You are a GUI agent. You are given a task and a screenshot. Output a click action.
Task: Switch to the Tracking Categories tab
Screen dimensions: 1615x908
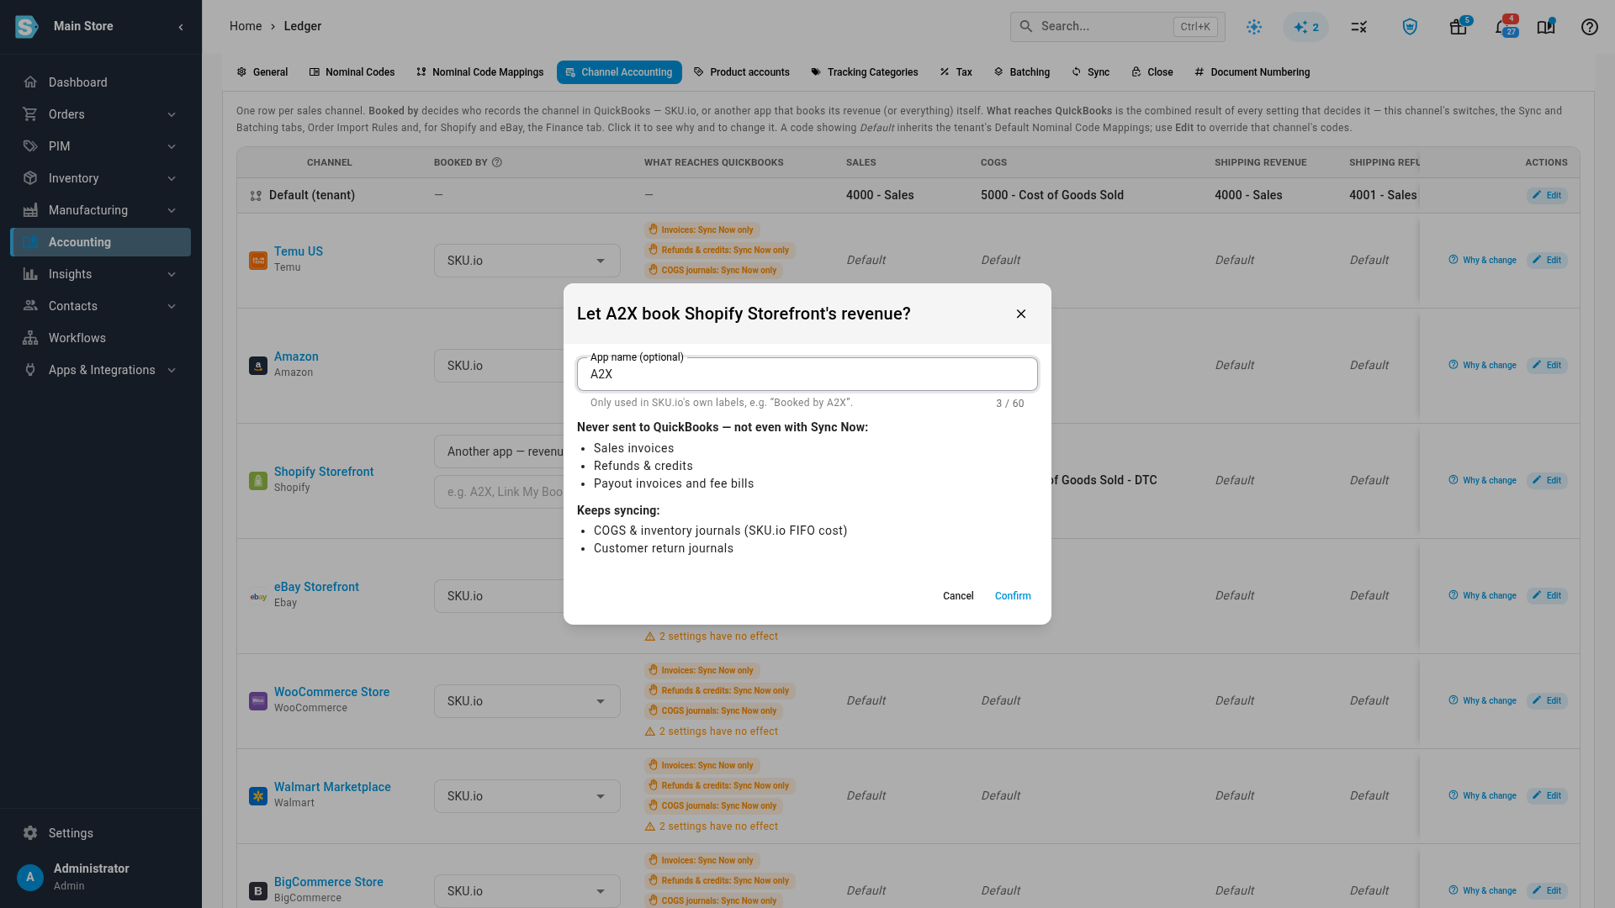point(865,72)
